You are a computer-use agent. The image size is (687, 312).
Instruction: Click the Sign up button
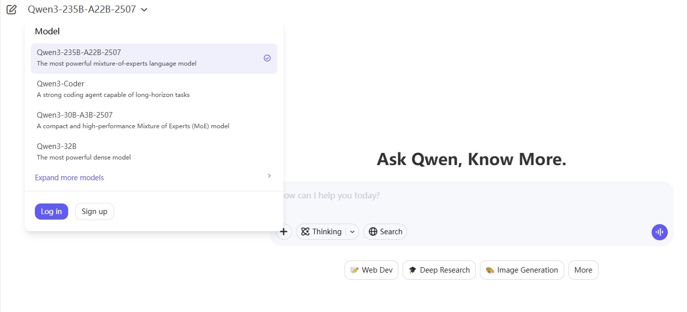94,212
